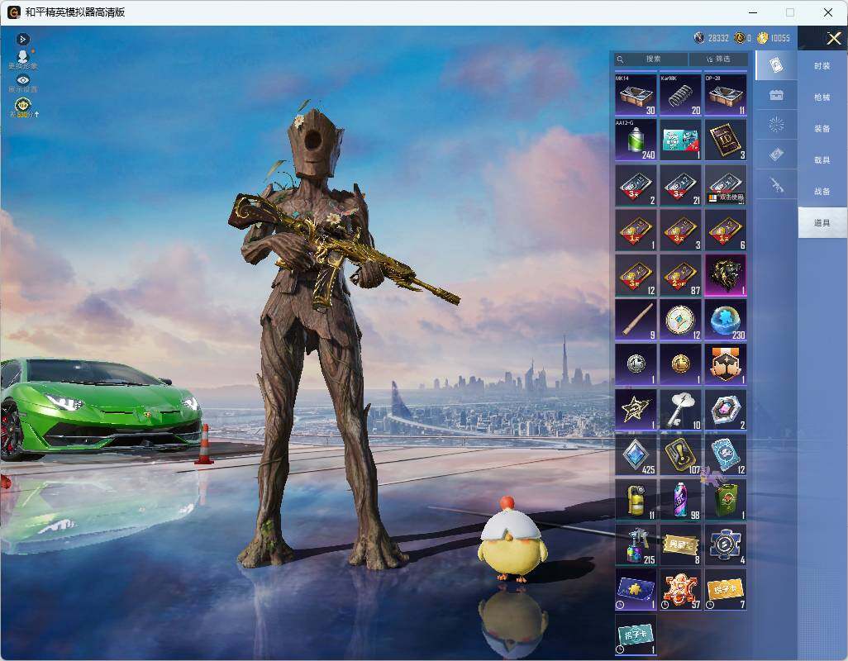
Task: Open the firework sub-category in inventory
Action: 776,126
